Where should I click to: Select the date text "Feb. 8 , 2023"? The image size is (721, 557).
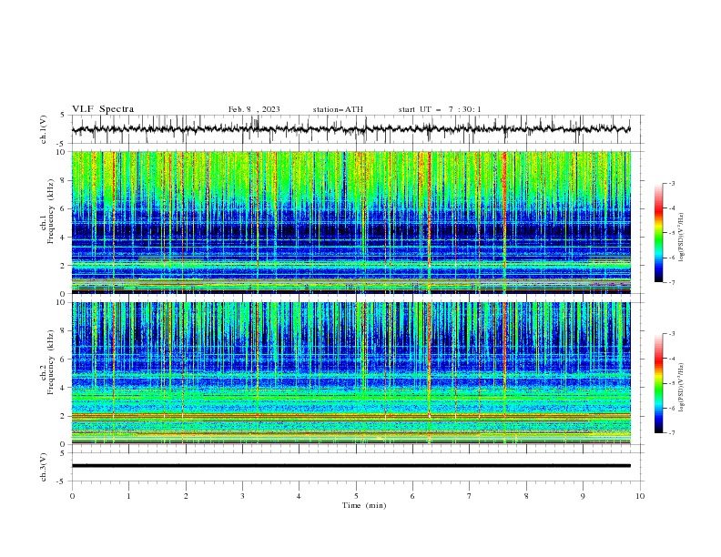(254, 109)
